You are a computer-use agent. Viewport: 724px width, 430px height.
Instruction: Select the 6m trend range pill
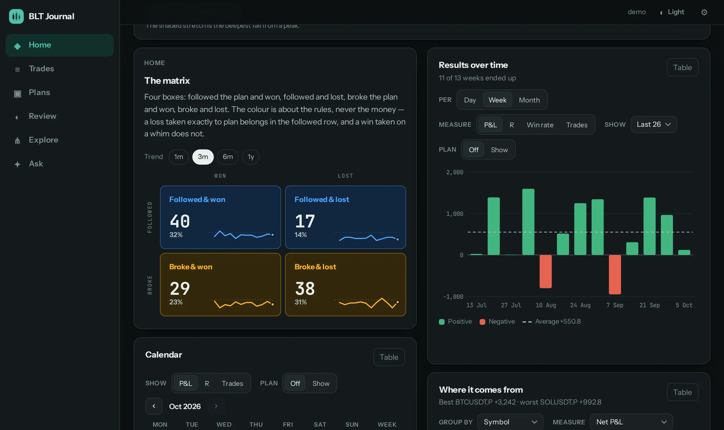click(x=228, y=157)
